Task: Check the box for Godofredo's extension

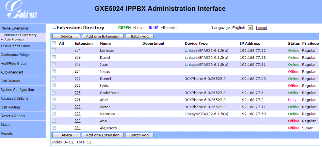Action: tap(54, 93)
